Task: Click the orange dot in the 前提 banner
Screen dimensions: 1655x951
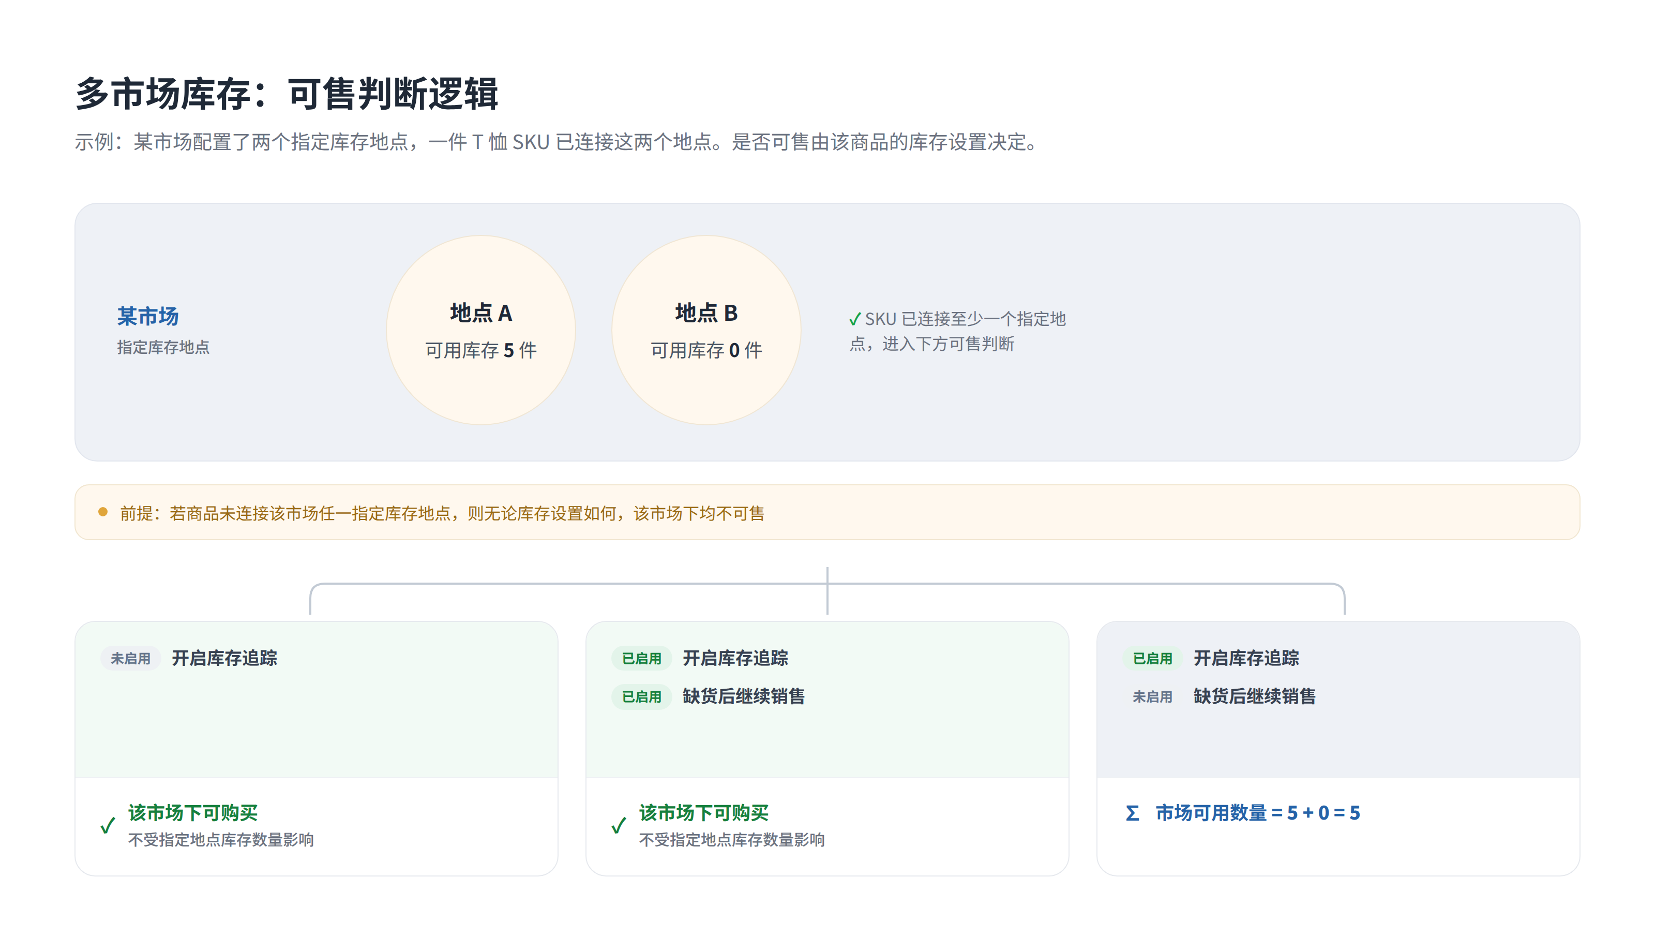Action: click(x=102, y=512)
